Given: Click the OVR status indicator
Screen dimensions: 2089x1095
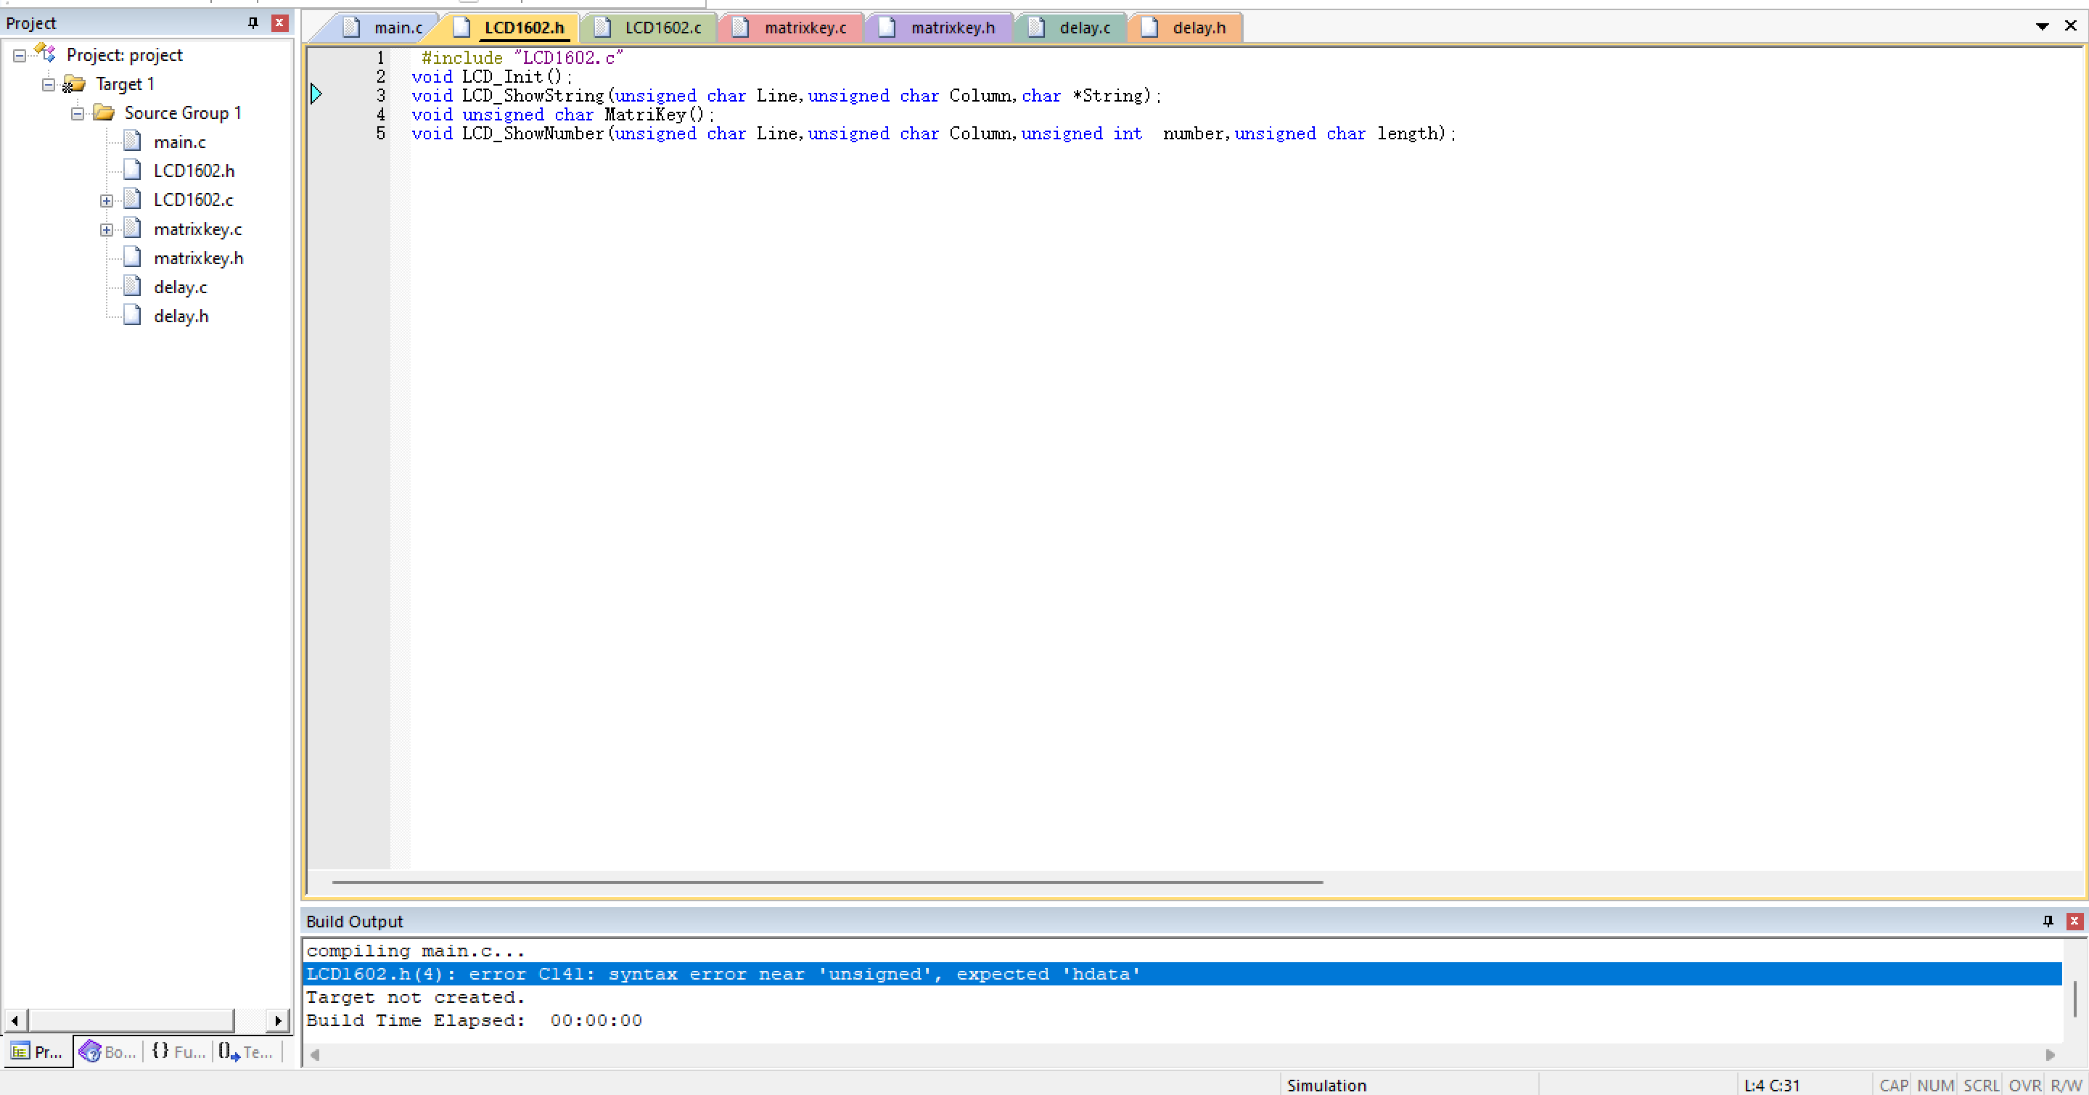Looking at the screenshot, I should [2025, 1086].
